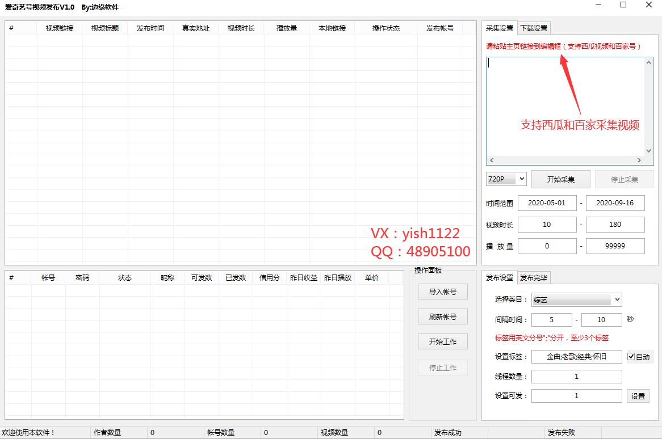Click the edit box scroll left arrow
Screen dimensions: 662x439
(492, 161)
